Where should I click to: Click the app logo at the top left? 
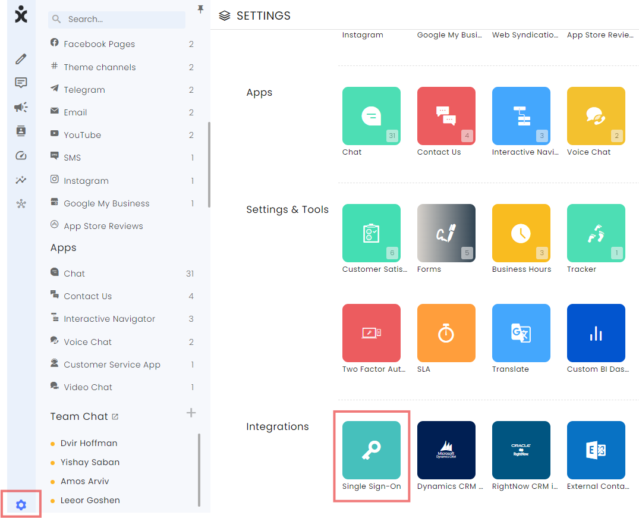21,14
